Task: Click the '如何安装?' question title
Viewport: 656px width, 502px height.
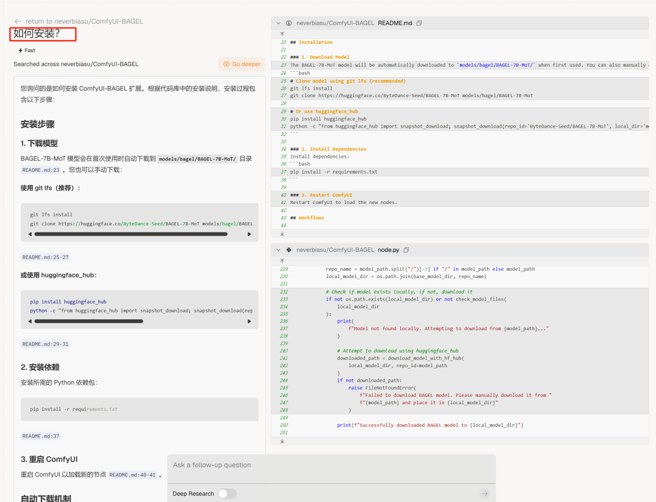Action: coord(36,33)
